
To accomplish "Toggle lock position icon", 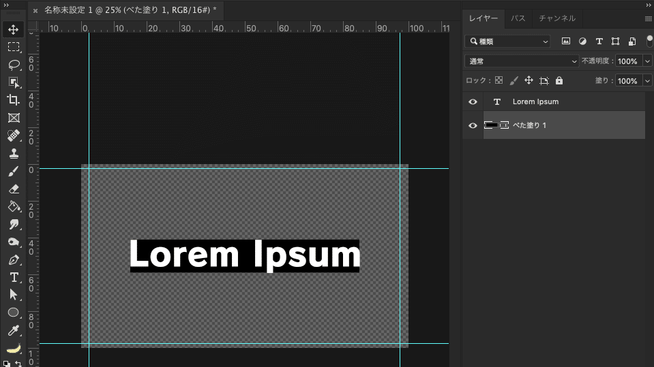I will coord(529,80).
